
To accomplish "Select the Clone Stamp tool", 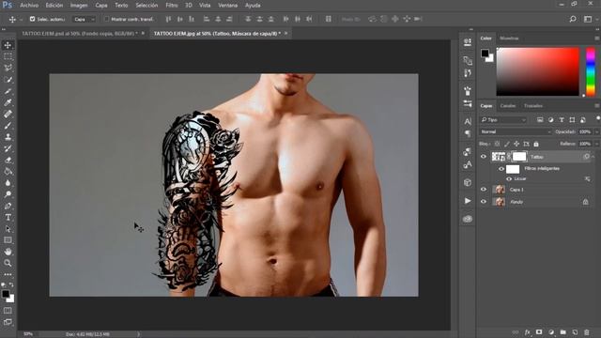I will pyautogui.click(x=8, y=137).
